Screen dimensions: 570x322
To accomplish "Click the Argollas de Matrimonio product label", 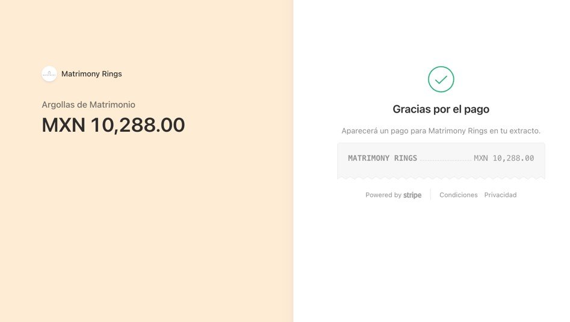I will [88, 105].
